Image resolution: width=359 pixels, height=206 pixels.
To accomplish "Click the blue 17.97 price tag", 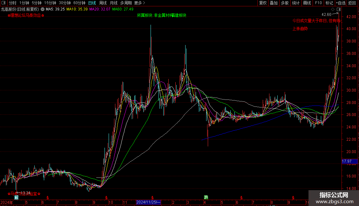I will tap(346, 161).
